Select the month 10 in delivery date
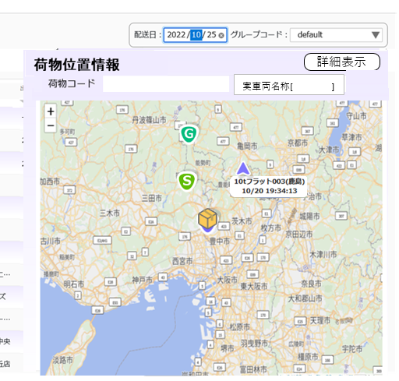This screenshot has height=381, width=399. [x=196, y=35]
